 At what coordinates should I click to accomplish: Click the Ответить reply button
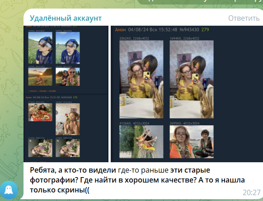[x=244, y=18]
